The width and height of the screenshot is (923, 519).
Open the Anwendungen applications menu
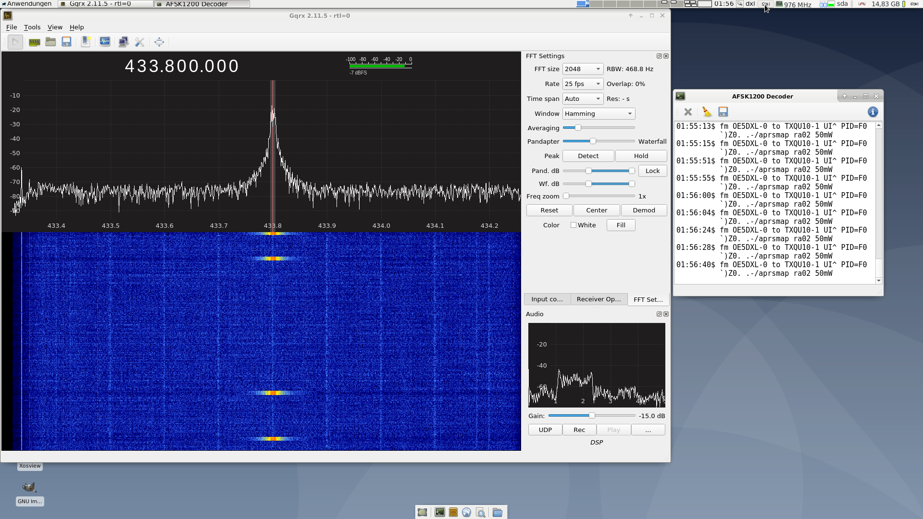pyautogui.click(x=26, y=4)
